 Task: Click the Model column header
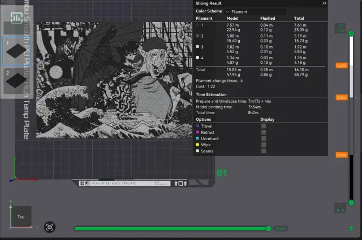[x=232, y=18]
